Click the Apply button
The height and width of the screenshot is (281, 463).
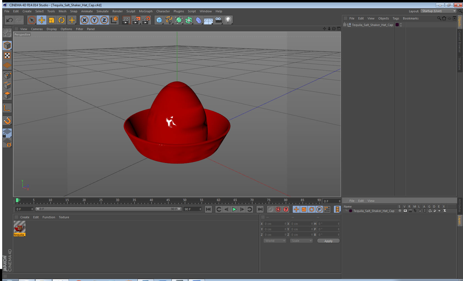tap(328, 241)
